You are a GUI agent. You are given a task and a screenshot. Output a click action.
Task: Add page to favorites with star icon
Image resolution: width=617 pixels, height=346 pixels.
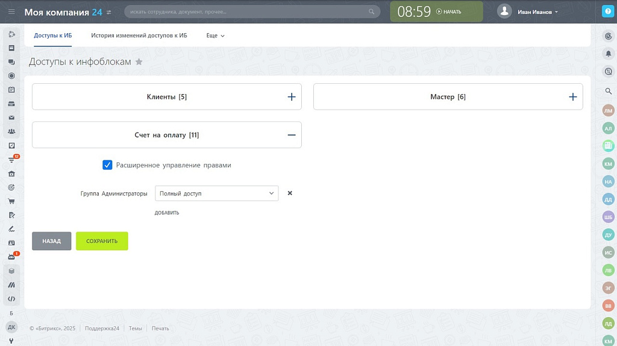click(139, 61)
